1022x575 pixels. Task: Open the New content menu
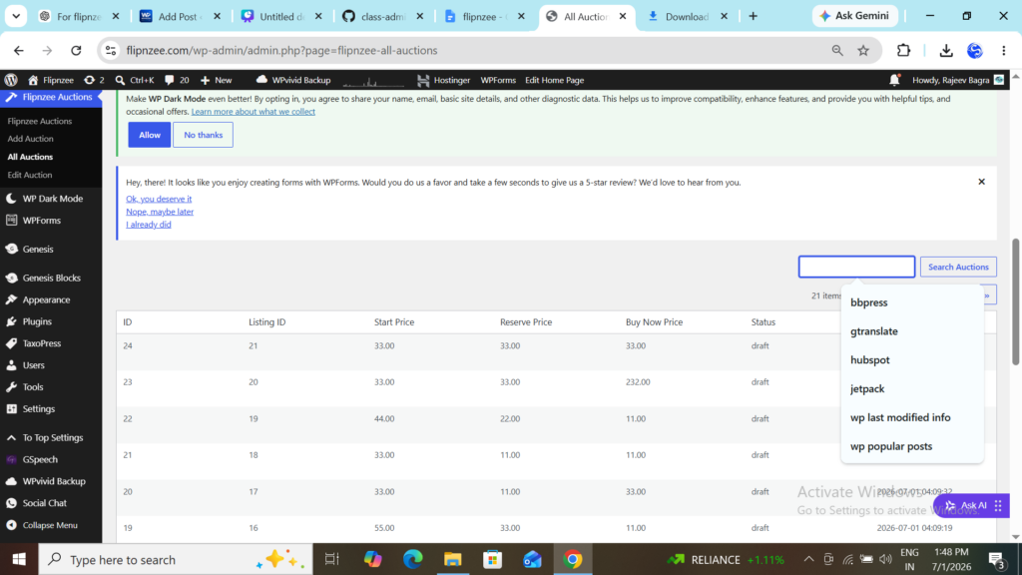click(x=217, y=80)
